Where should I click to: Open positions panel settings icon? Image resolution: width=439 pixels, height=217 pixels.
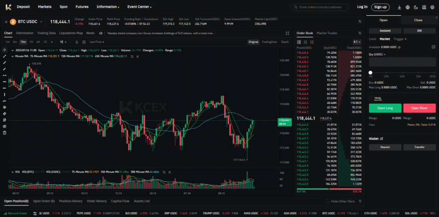click(360, 201)
